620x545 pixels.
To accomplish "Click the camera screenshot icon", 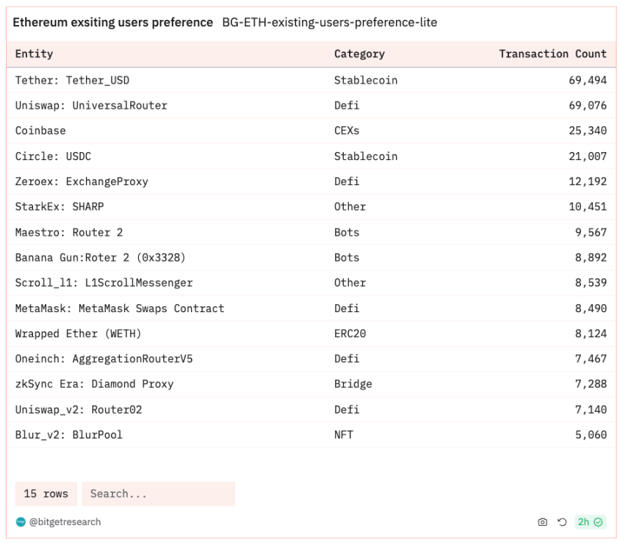I will point(542,522).
